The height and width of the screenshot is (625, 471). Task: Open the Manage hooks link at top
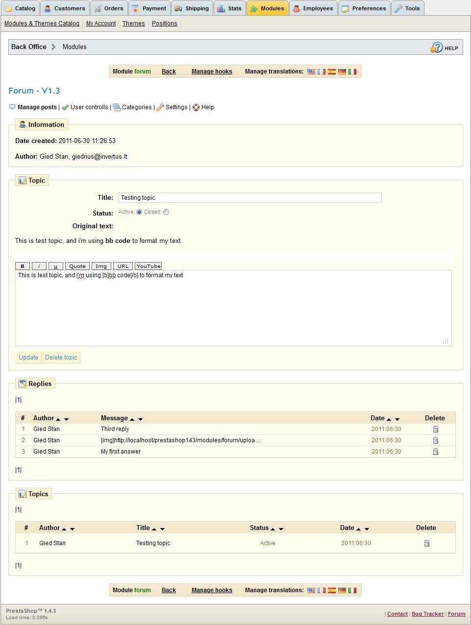[x=212, y=72]
